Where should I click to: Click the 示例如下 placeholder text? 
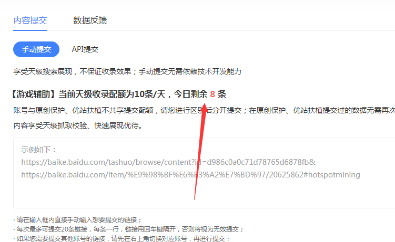pyautogui.click(x=39, y=150)
